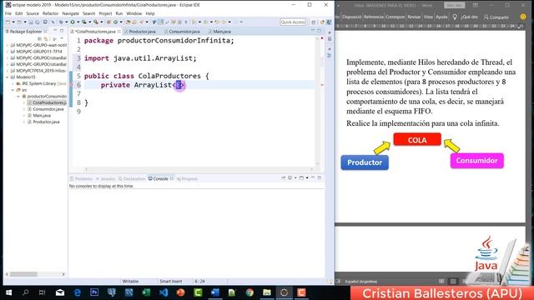The height and width of the screenshot is (300, 534).
Task: Open the Declaration tab
Action: (x=132, y=178)
